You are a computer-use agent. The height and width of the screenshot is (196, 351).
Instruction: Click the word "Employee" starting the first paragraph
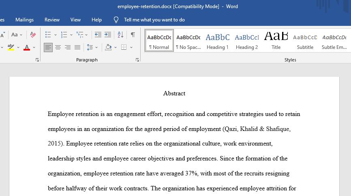61,114
